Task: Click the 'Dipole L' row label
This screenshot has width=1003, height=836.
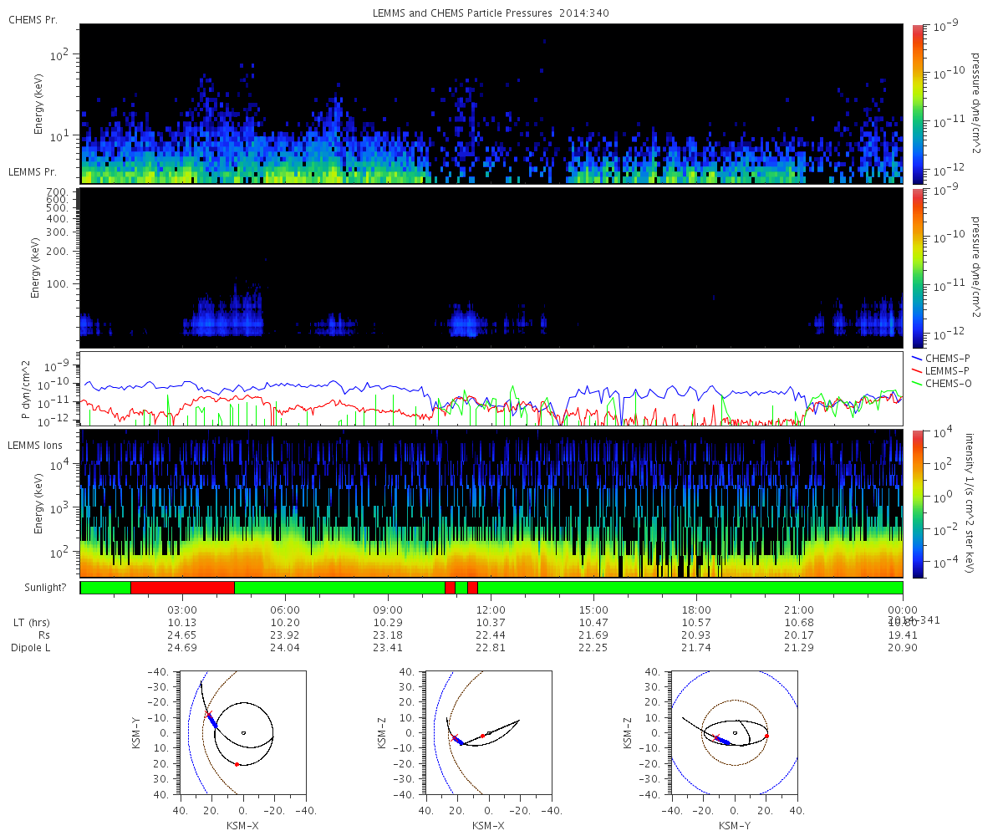Action: click(30, 648)
